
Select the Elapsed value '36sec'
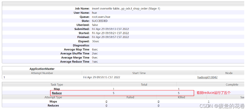[x=96, y=41]
